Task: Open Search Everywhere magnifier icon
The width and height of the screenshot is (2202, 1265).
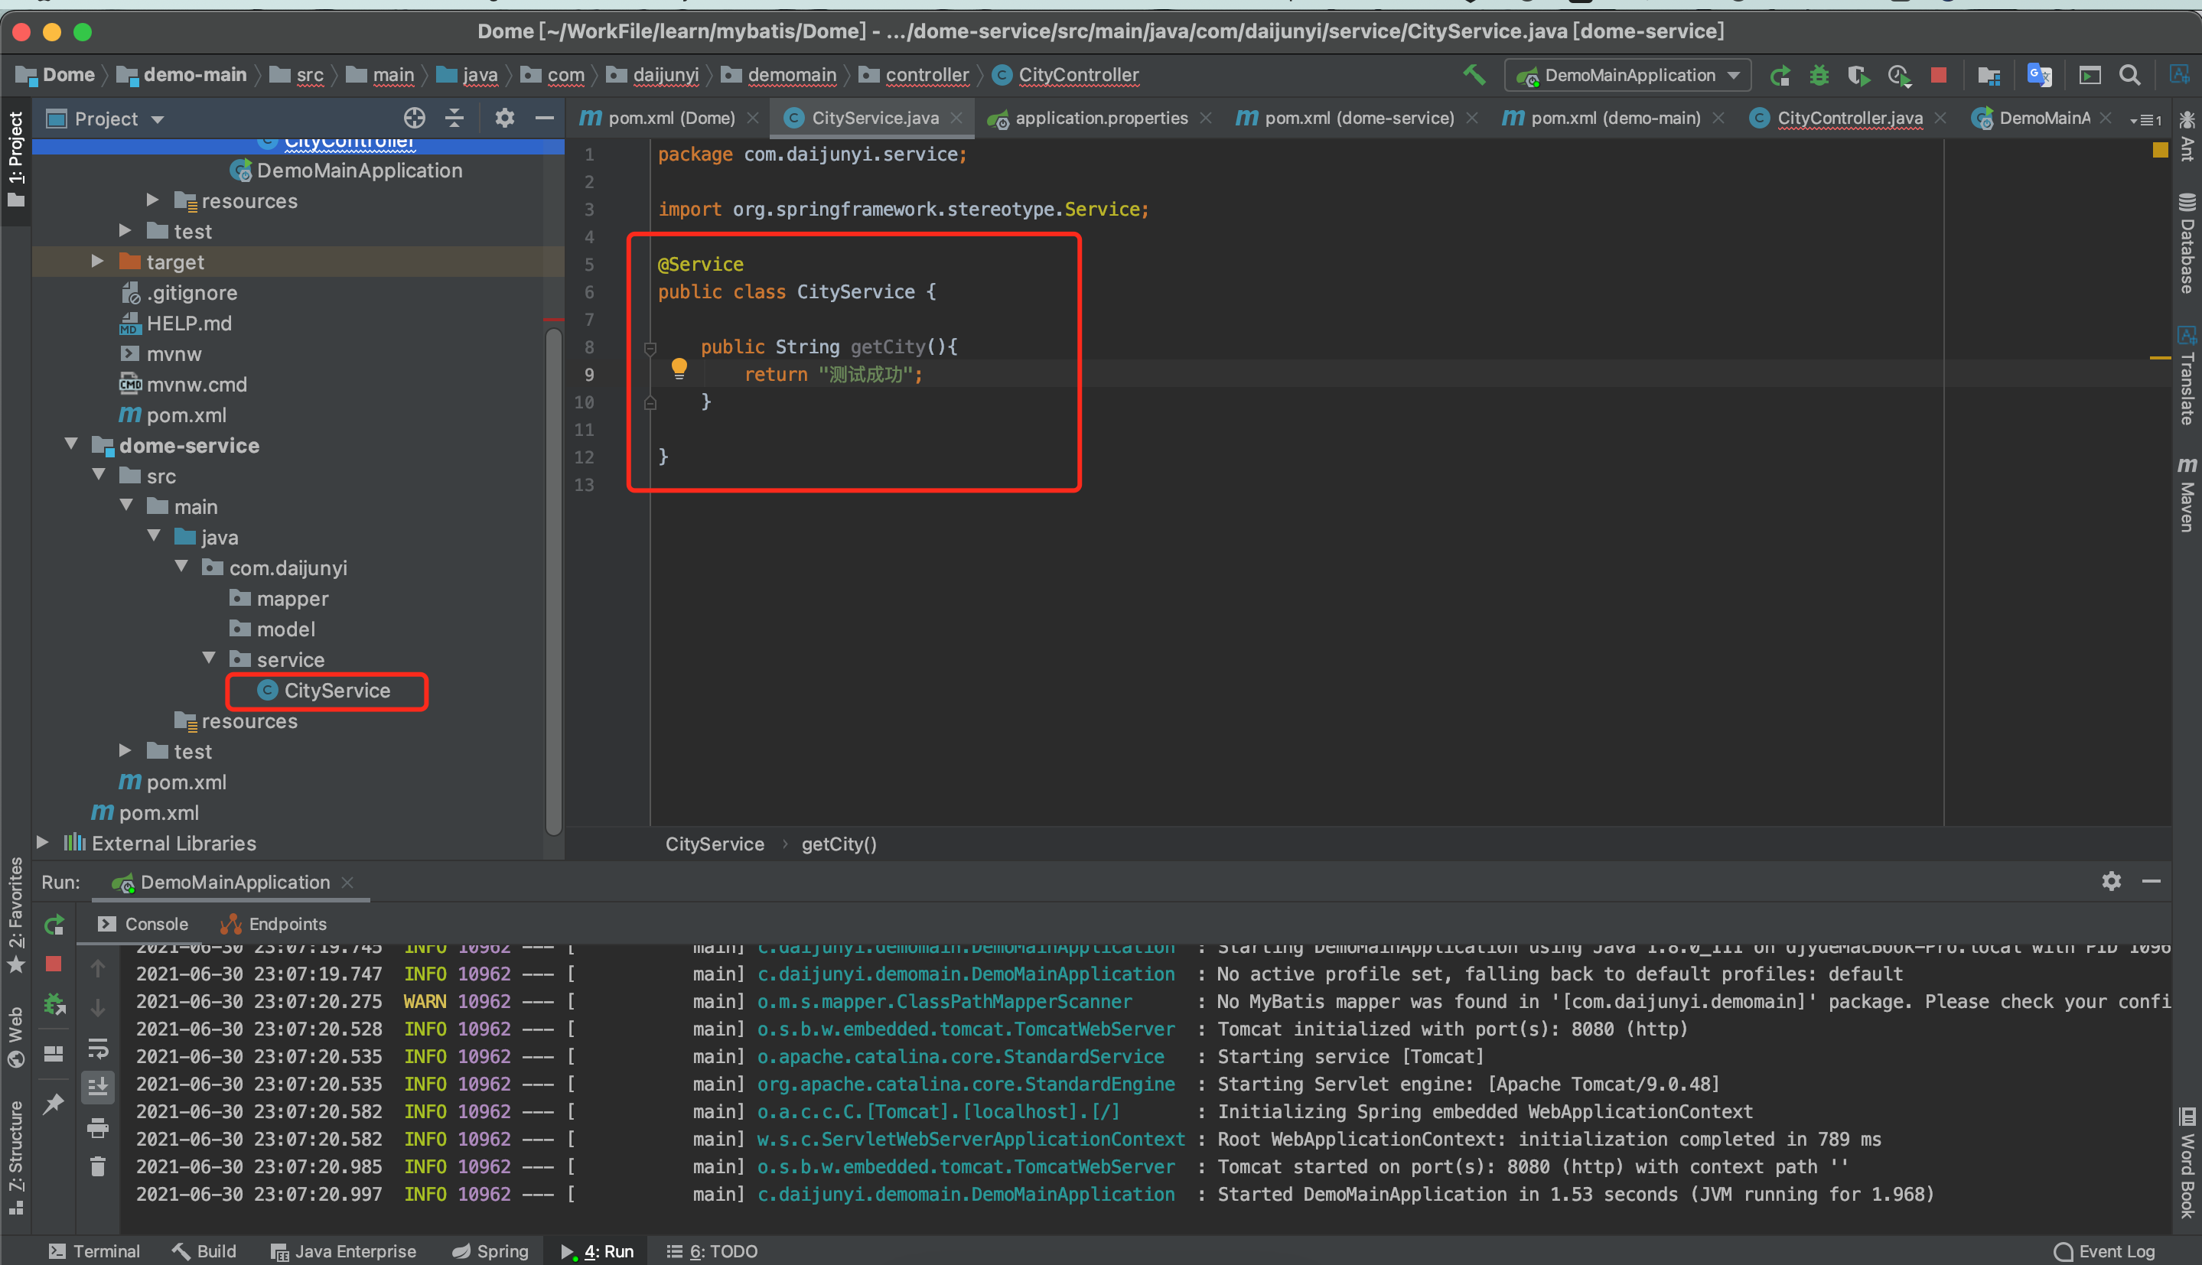Action: click(2130, 76)
